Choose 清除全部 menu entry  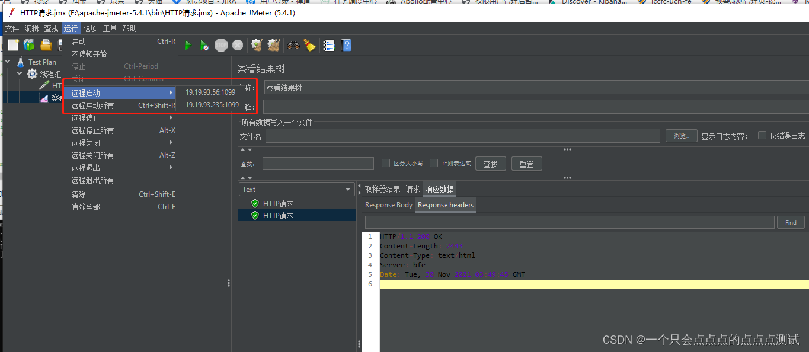(x=120, y=207)
